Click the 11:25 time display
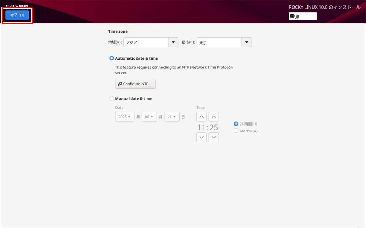 pyautogui.click(x=208, y=127)
